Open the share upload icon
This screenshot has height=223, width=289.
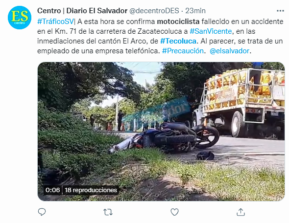pyautogui.click(x=241, y=212)
